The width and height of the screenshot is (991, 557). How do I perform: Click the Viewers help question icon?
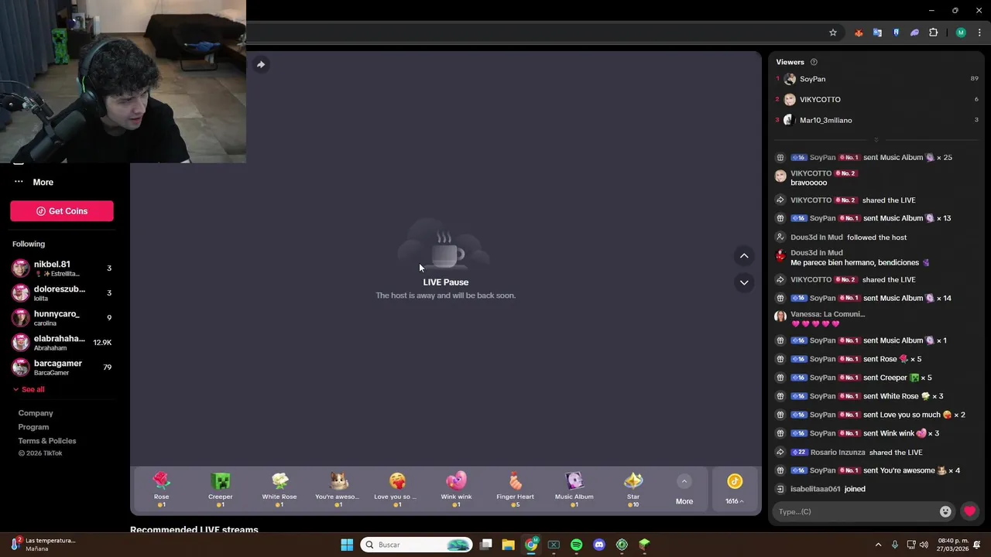coord(814,62)
